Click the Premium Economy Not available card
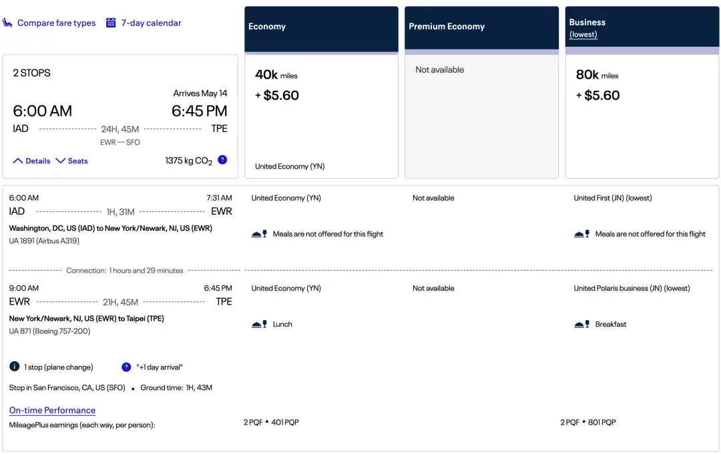Viewport: 721px width, 454px height. (481, 117)
